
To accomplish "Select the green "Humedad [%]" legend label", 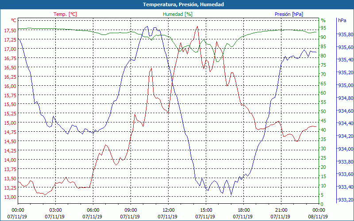I will tap(178, 14).
